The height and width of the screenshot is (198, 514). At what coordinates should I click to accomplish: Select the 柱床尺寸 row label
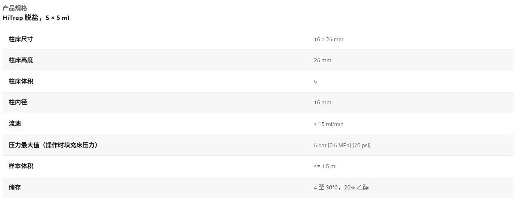pyautogui.click(x=21, y=39)
